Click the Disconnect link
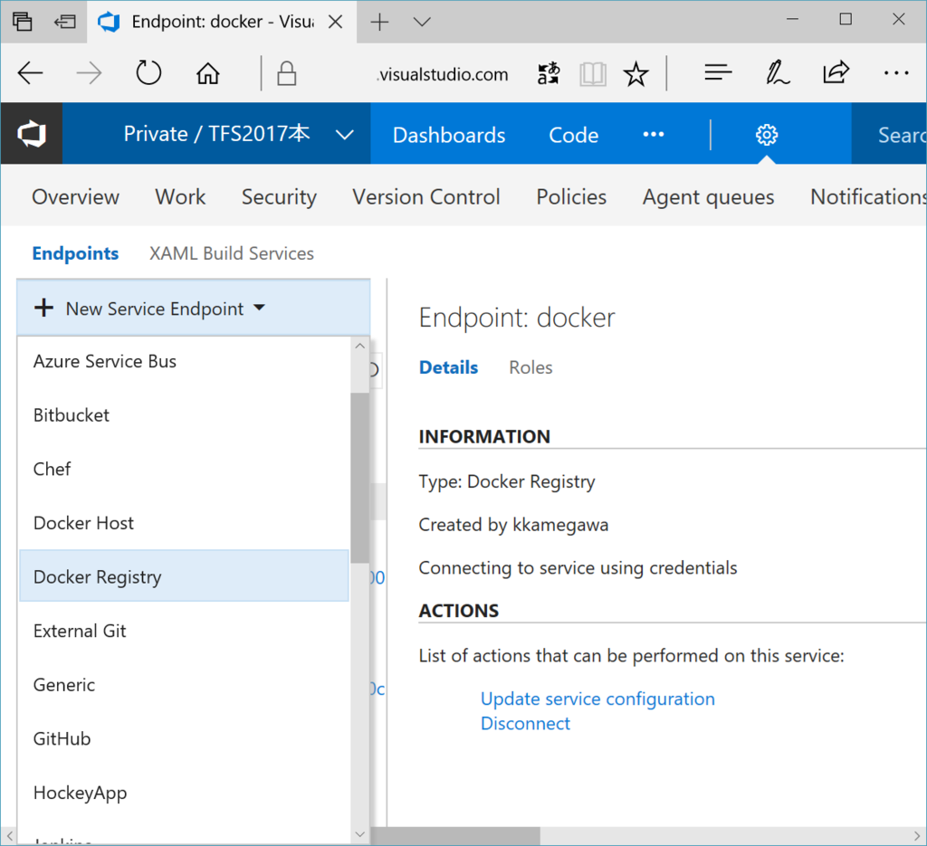Screen dimensions: 927x846 tap(525, 724)
